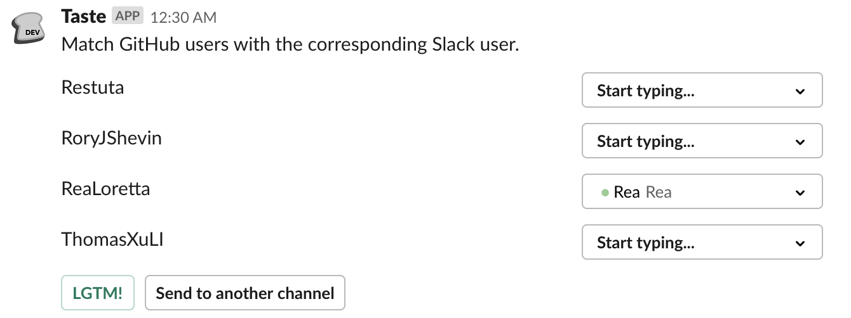
Task: Click the Restuta GitHub username label
Action: (93, 87)
